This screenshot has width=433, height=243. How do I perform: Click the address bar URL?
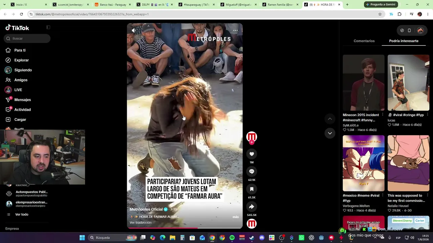tap(92, 14)
